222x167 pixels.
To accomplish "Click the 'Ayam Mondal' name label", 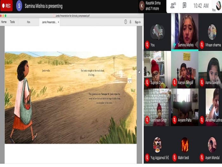I will pyautogui.click(x=212, y=158).
